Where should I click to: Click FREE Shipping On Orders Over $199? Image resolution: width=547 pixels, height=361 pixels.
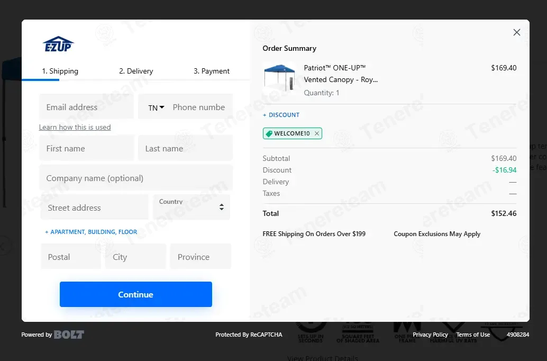(314, 234)
